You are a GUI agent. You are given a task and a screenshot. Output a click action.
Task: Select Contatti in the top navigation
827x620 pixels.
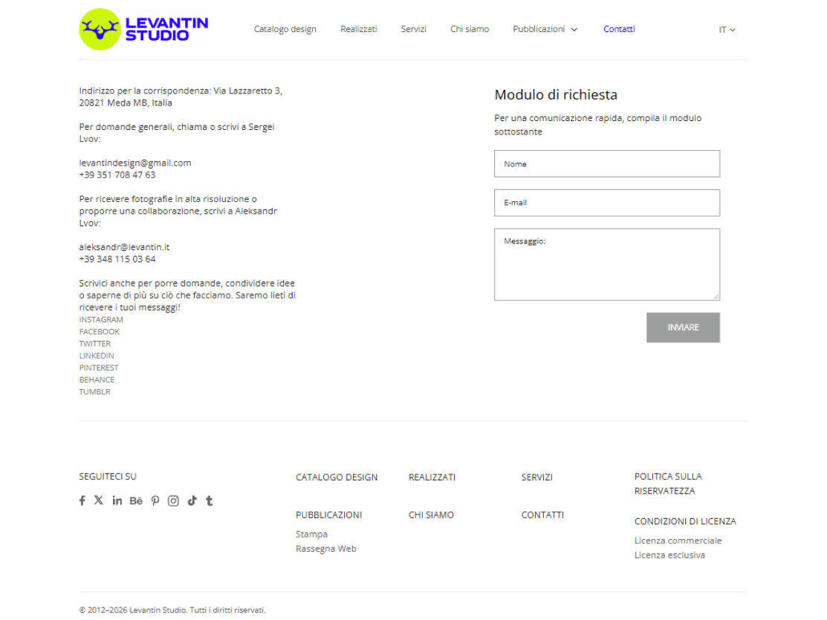(619, 29)
